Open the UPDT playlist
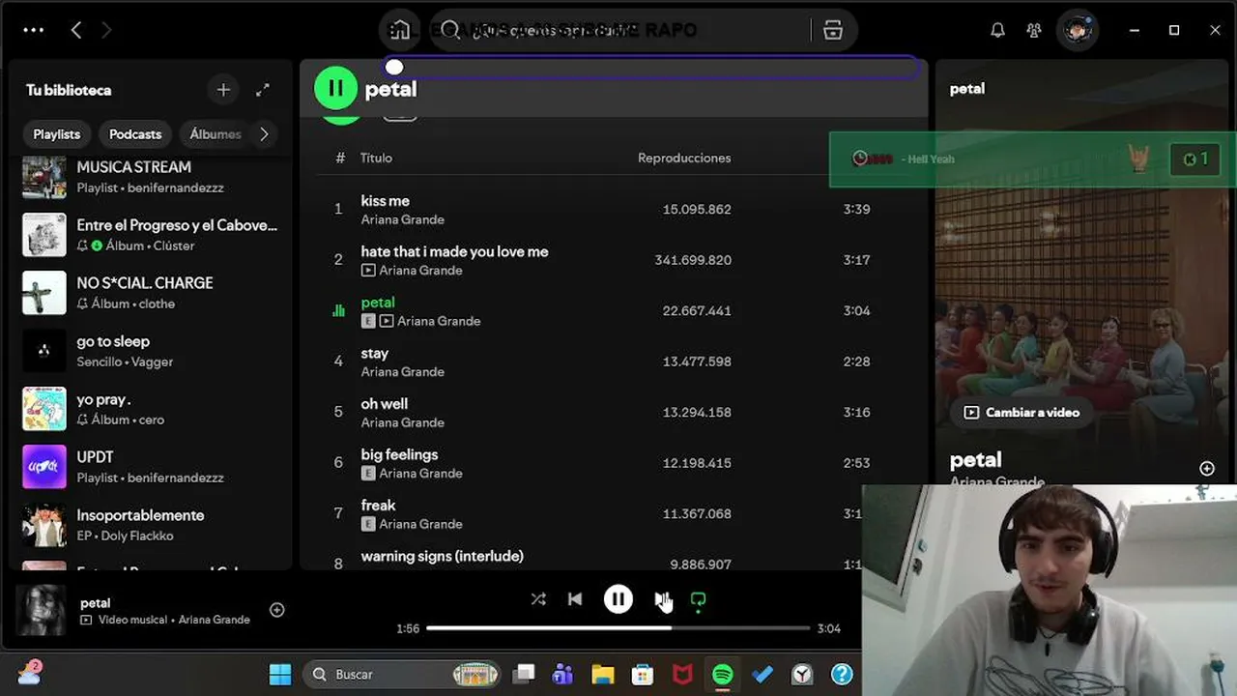Viewport: 1237px width, 696px height. click(150, 467)
